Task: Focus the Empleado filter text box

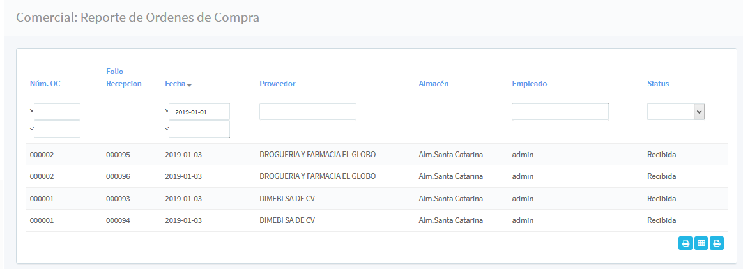Action: point(560,112)
